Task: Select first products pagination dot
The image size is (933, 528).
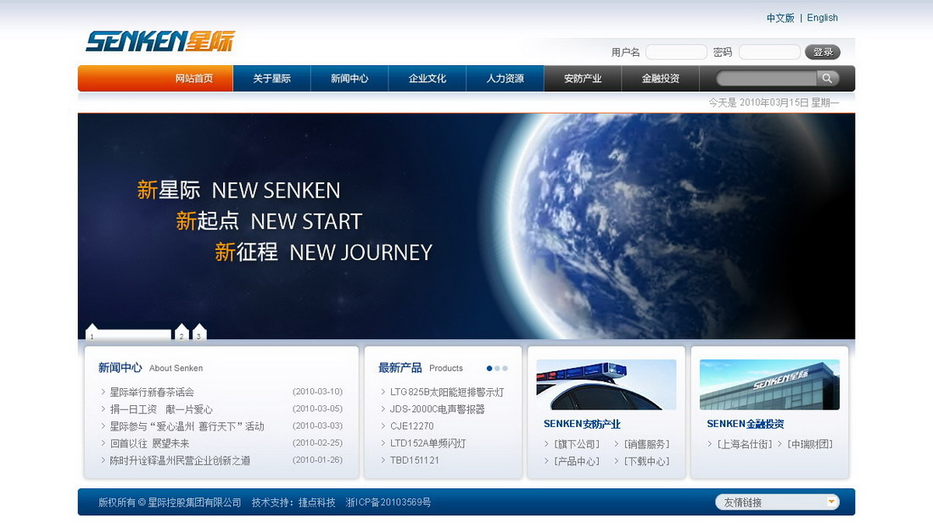Action: 489,369
